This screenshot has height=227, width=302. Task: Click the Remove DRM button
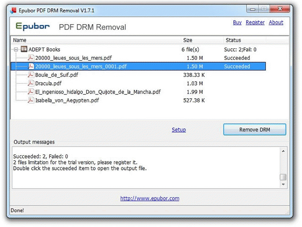click(254, 130)
